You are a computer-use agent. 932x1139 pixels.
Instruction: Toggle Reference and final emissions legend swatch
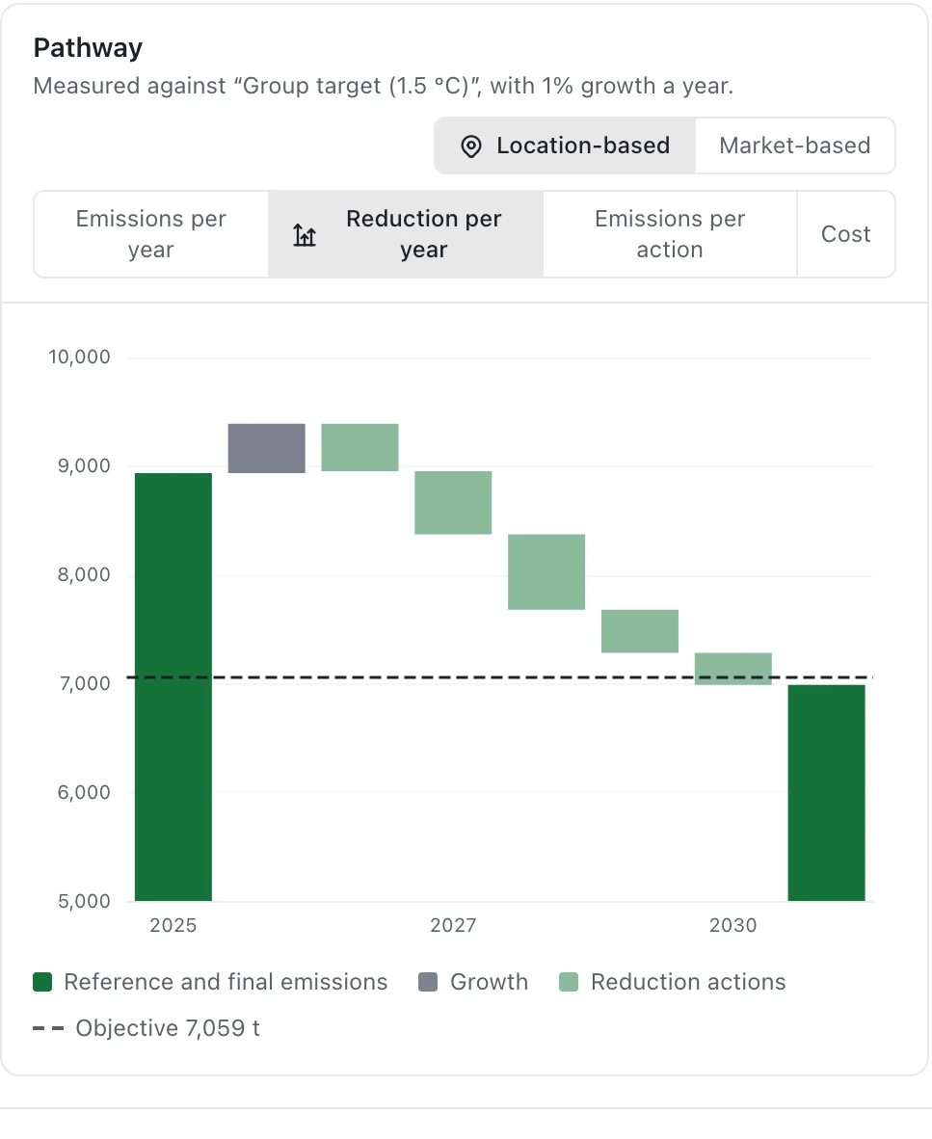[x=42, y=982]
